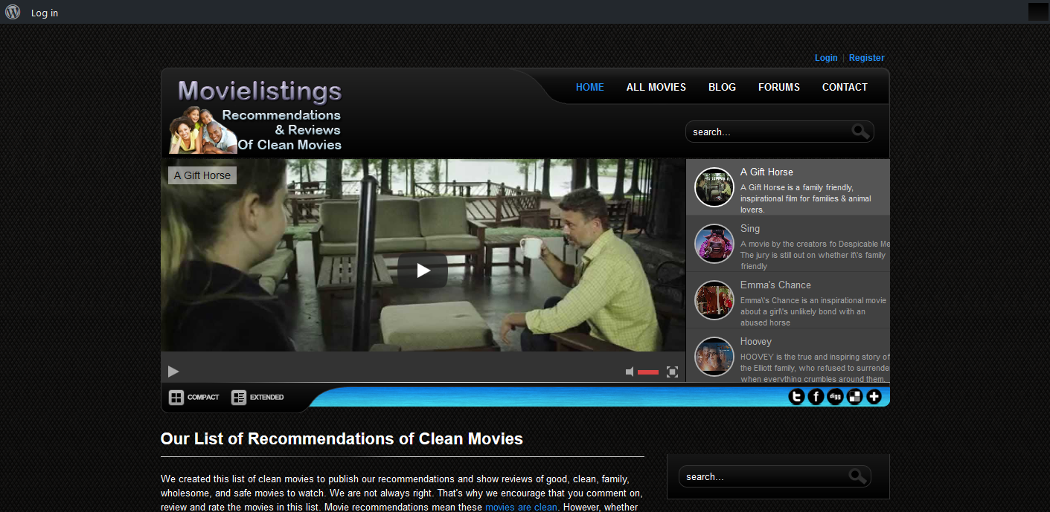Viewport: 1050px width, 512px height.
Task: Share the page on Delicious
Action: tap(854, 396)
